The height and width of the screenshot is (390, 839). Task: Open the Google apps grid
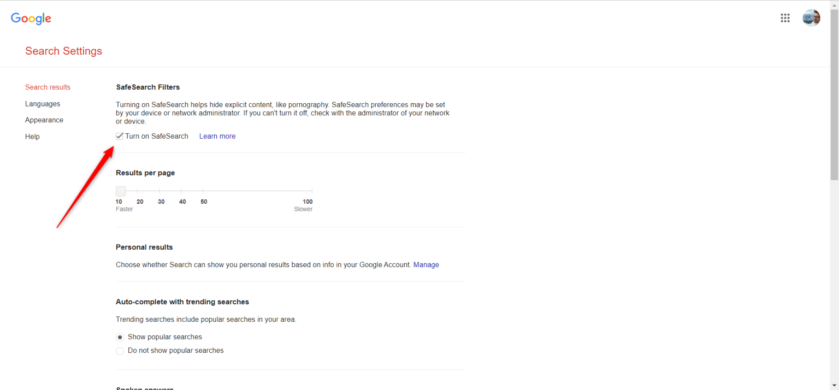point(785,17)
